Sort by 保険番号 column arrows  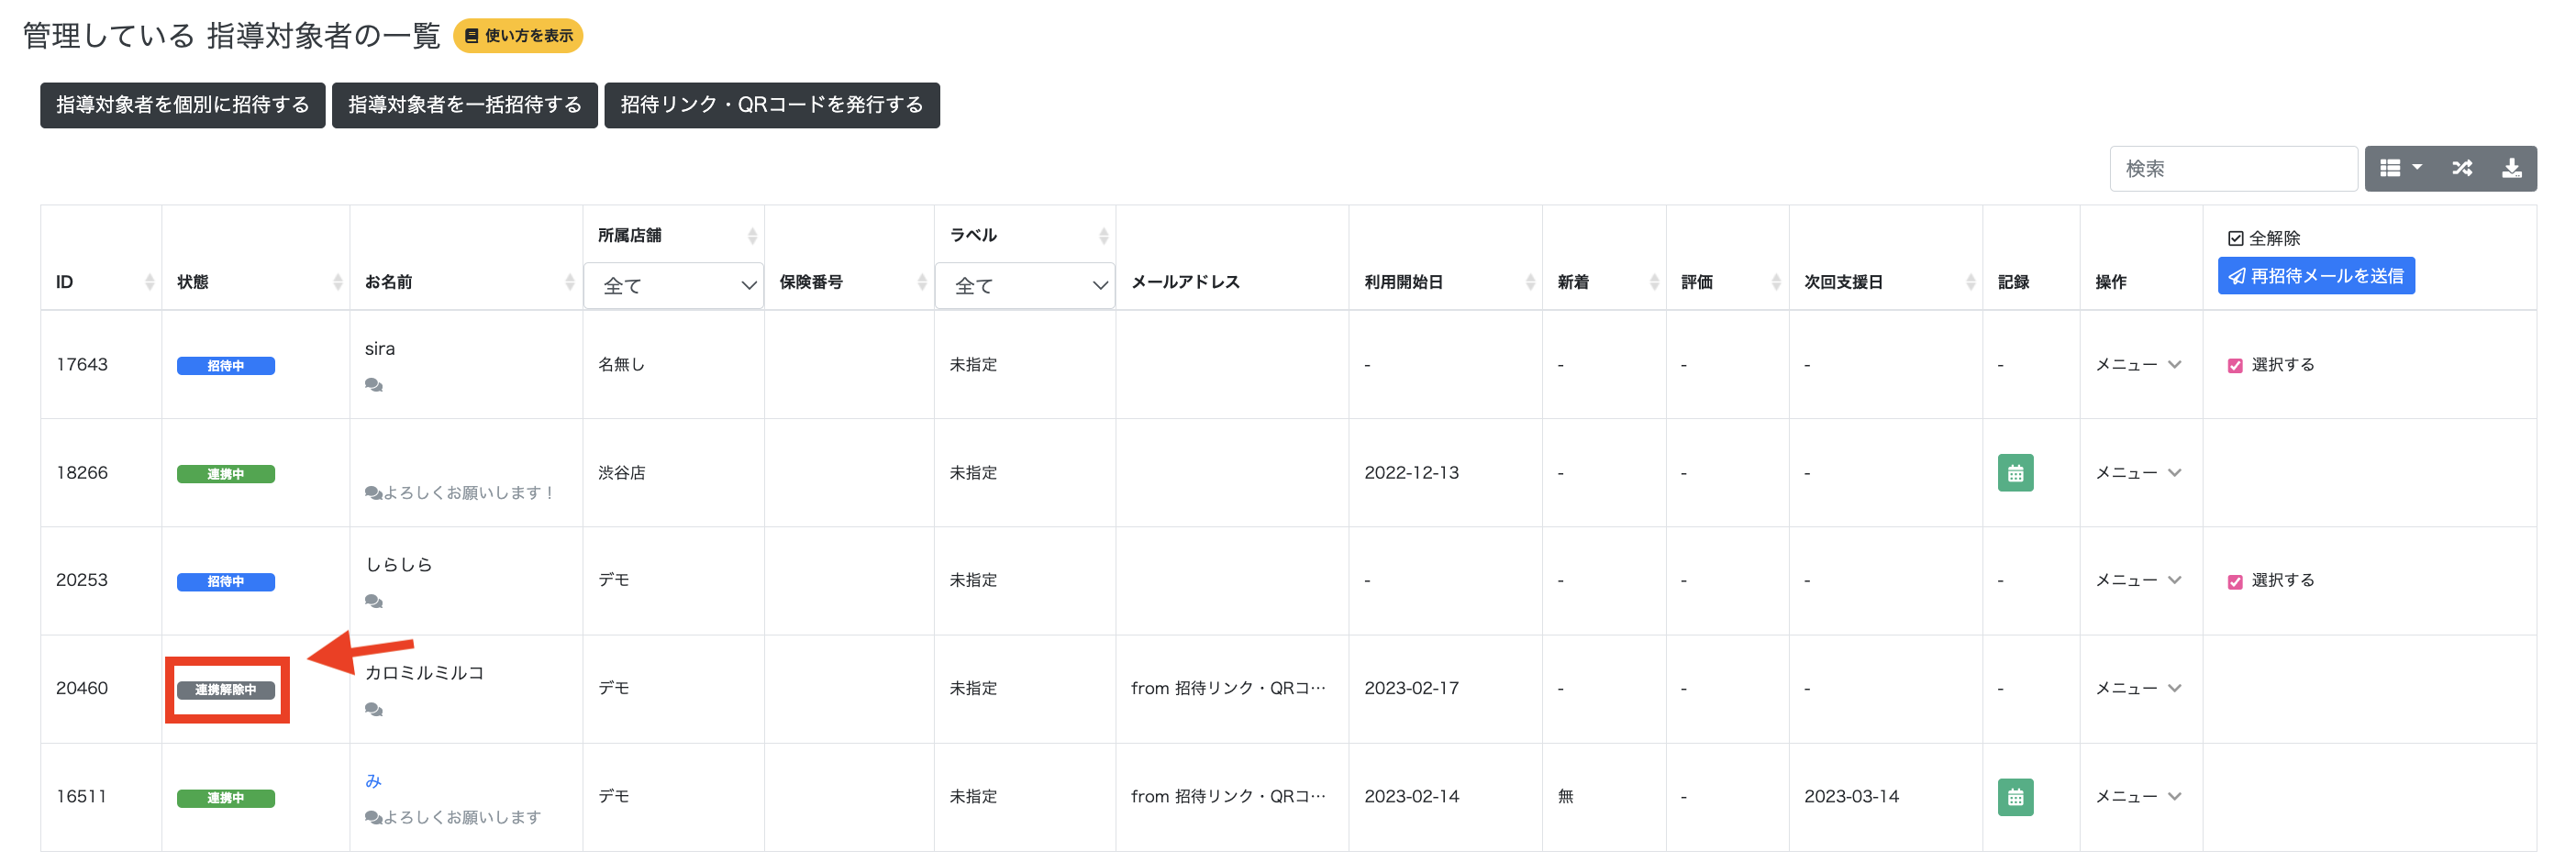(x=922, y=282)
